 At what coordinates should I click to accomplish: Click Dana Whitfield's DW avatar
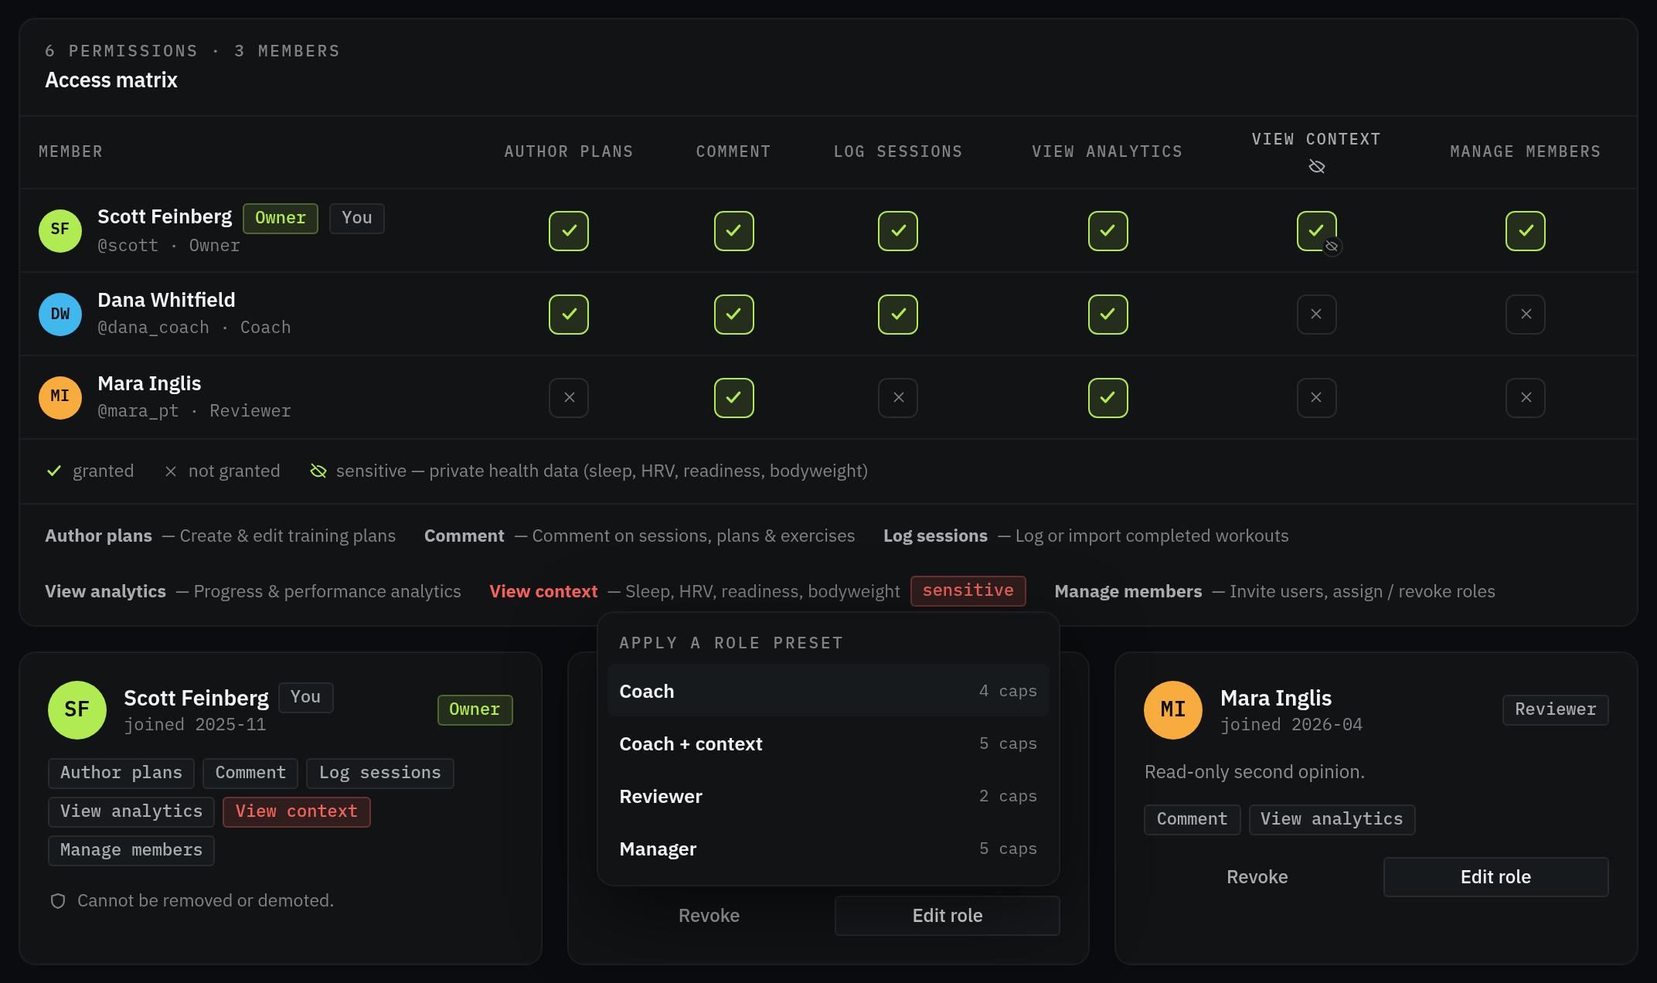60,314
